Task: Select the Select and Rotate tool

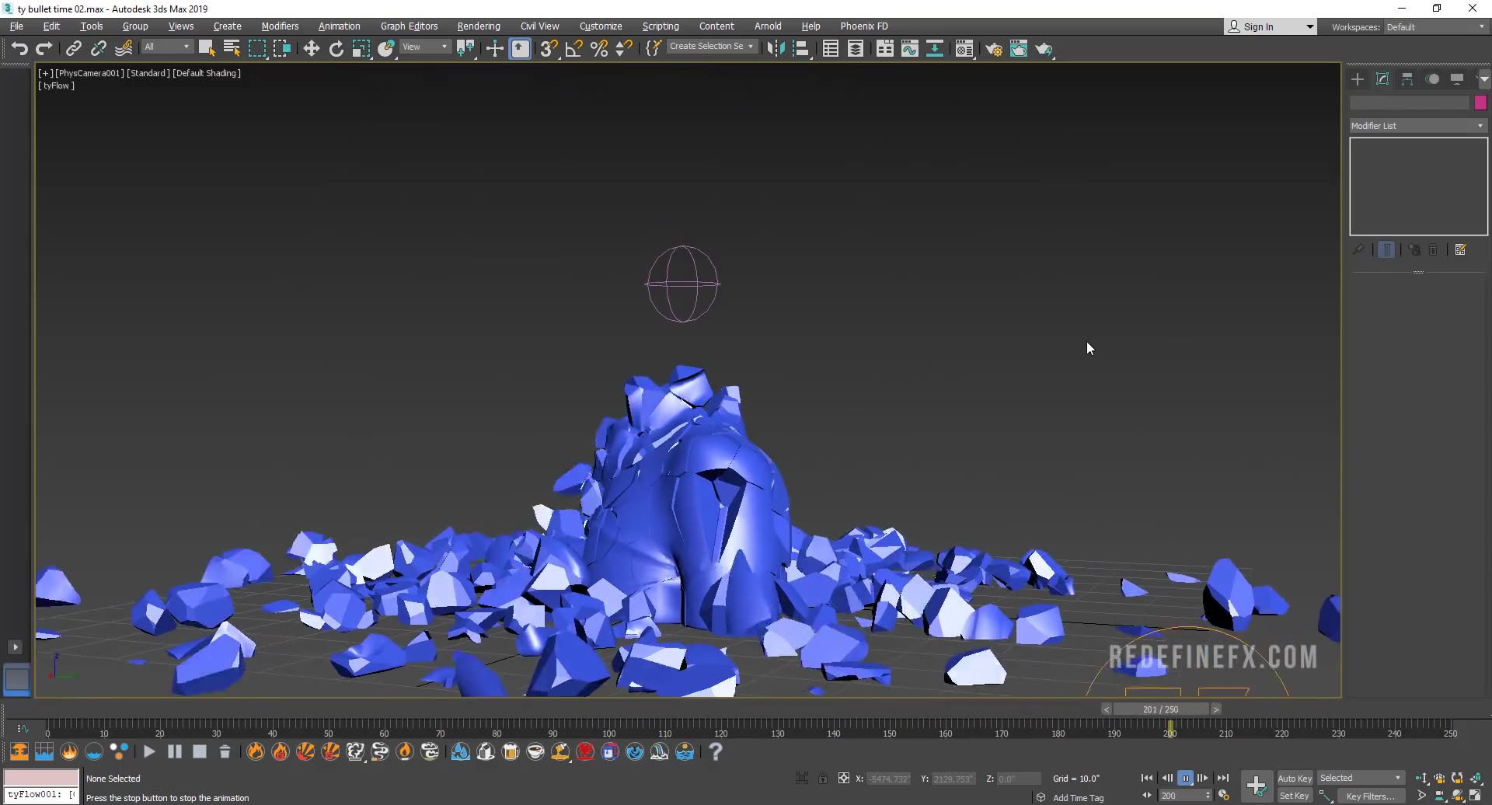Action: click(336, 48)
